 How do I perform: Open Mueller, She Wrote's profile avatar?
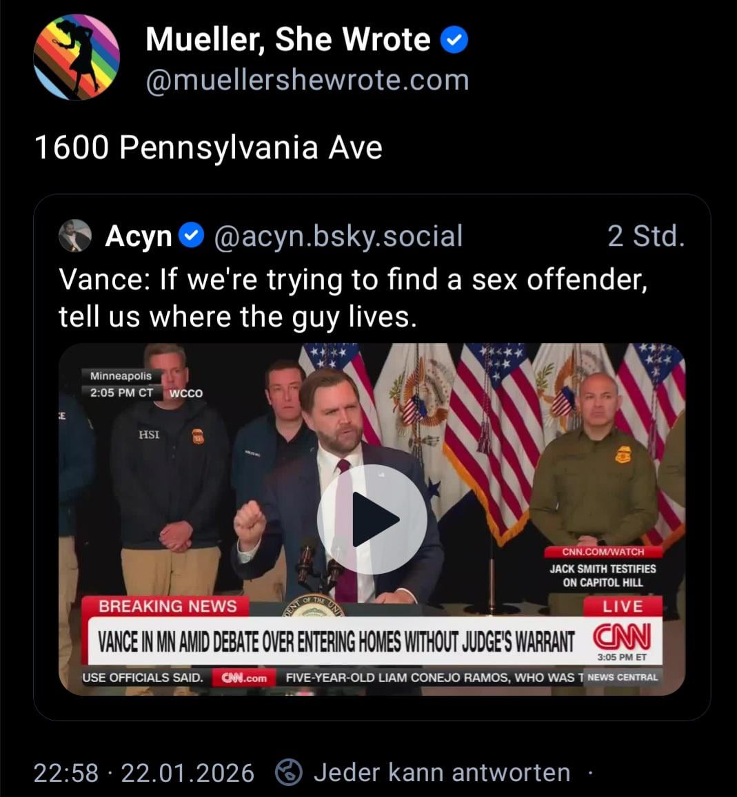click(x=77, y=57)
